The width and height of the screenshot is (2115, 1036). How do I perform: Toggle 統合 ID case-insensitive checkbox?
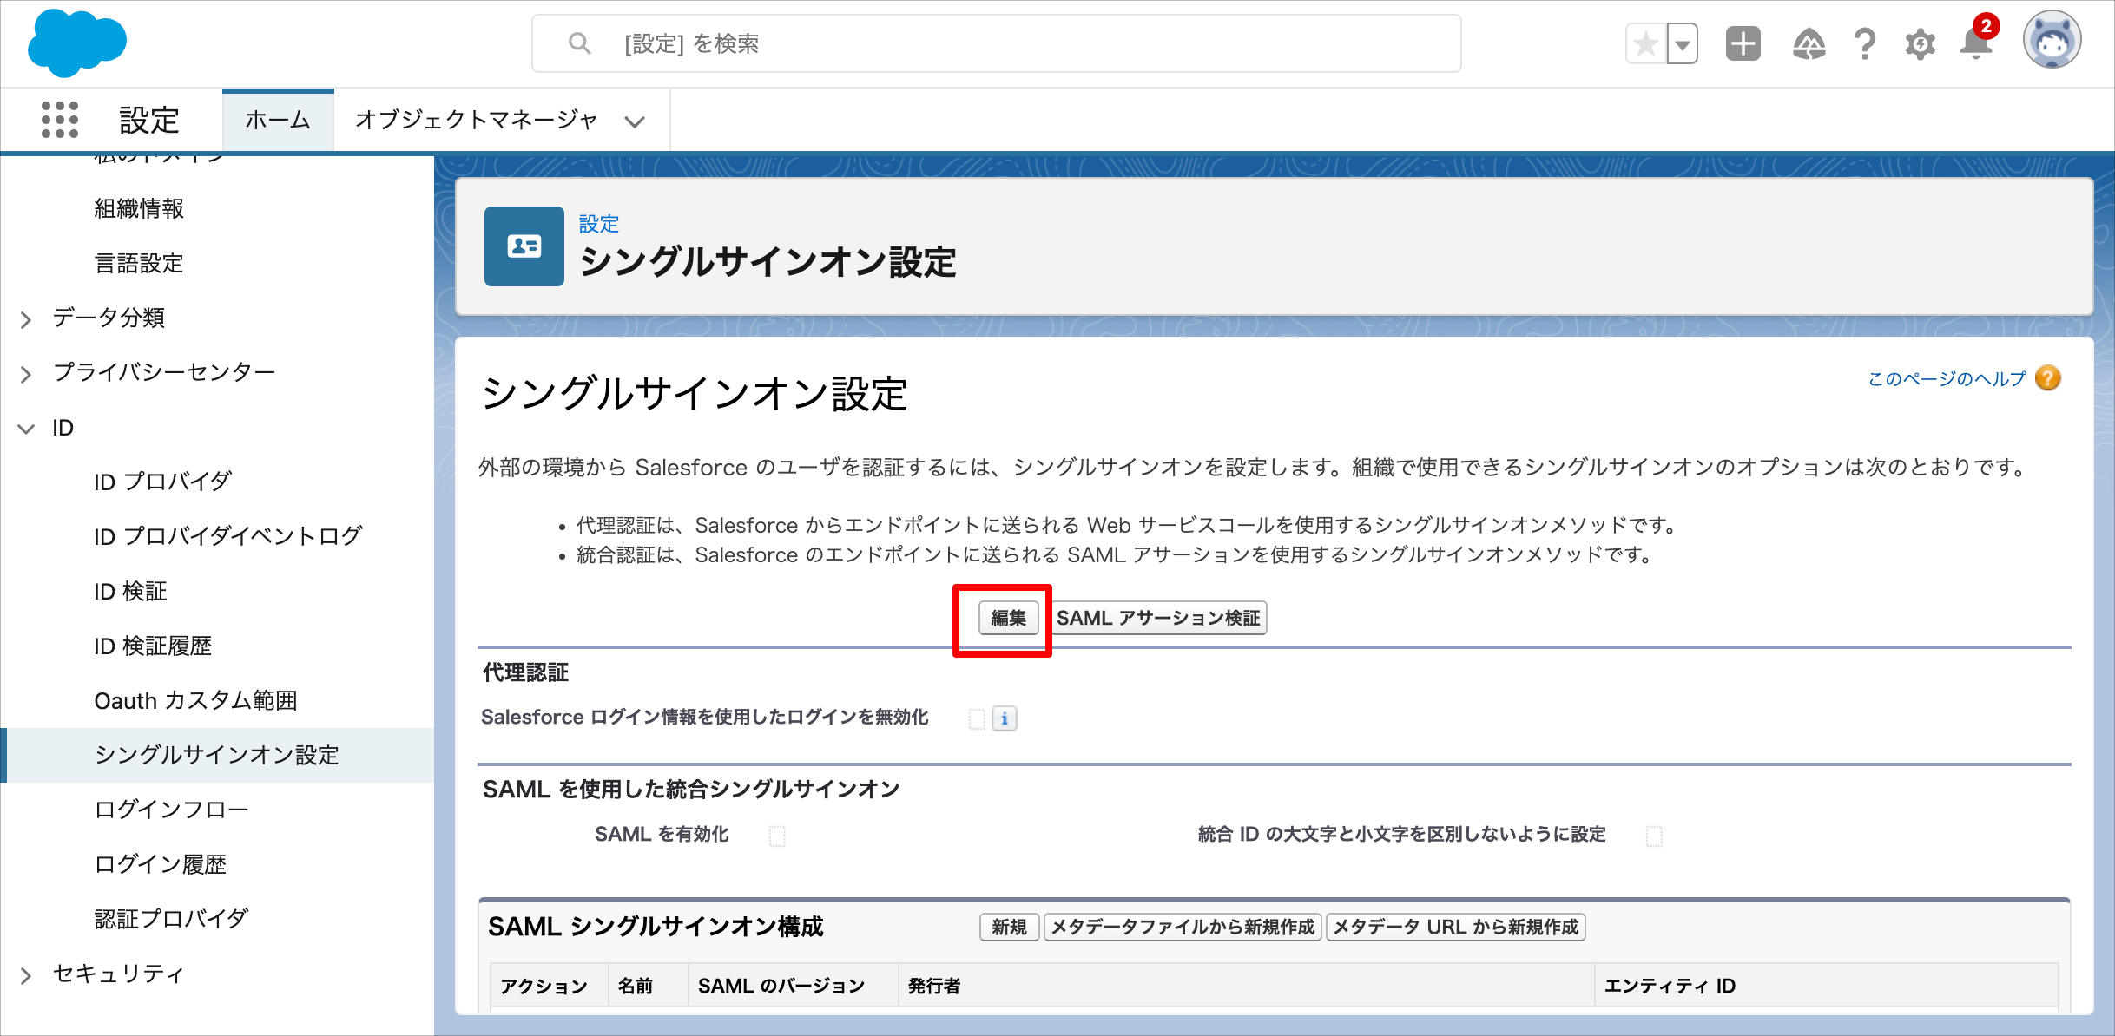coord(1654,836)
